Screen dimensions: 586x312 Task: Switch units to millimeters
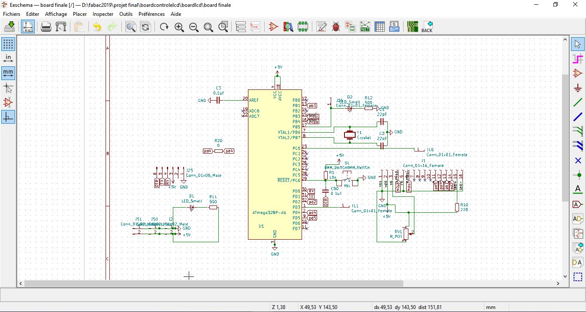pyautogui.click(x=8, y=73)
